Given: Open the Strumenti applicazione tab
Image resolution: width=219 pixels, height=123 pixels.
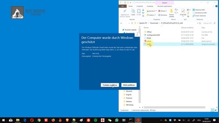Looking at the screenshot, I should click(165, 6).
